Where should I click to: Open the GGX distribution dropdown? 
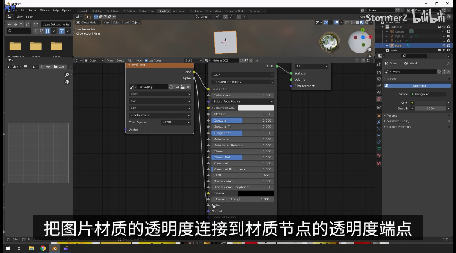click(x=242, y=75)
